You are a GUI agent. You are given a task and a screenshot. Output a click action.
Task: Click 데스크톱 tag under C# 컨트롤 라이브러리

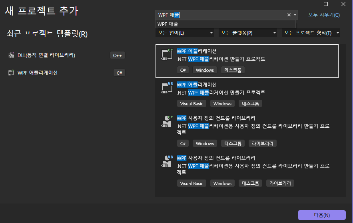coord(233,143)
